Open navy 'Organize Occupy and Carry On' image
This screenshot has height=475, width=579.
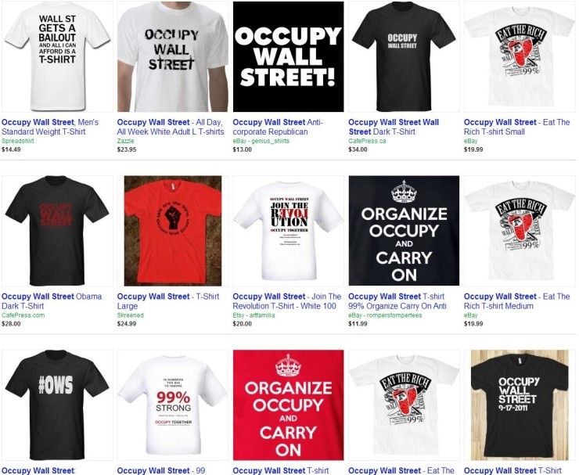point(404,231)
